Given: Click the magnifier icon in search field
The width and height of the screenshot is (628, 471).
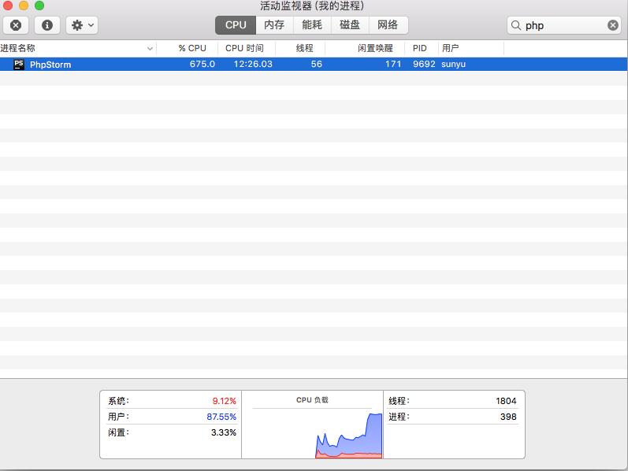Looking at the screenshot, I should [x=517, y=25].
